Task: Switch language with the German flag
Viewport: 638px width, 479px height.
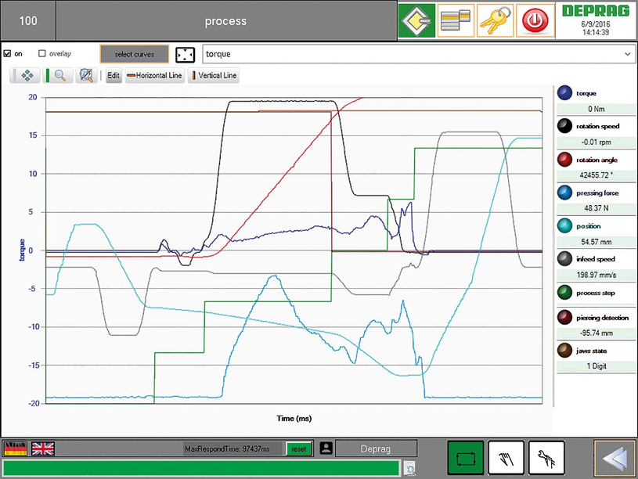Action: 15,448
